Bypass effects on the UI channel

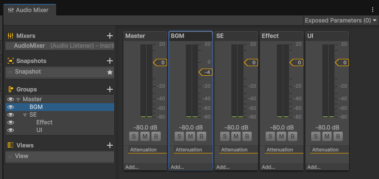point(338,137)
